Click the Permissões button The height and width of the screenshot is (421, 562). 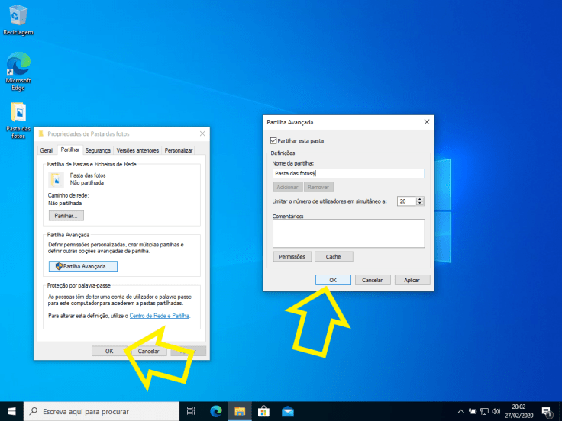coord(292,257)
